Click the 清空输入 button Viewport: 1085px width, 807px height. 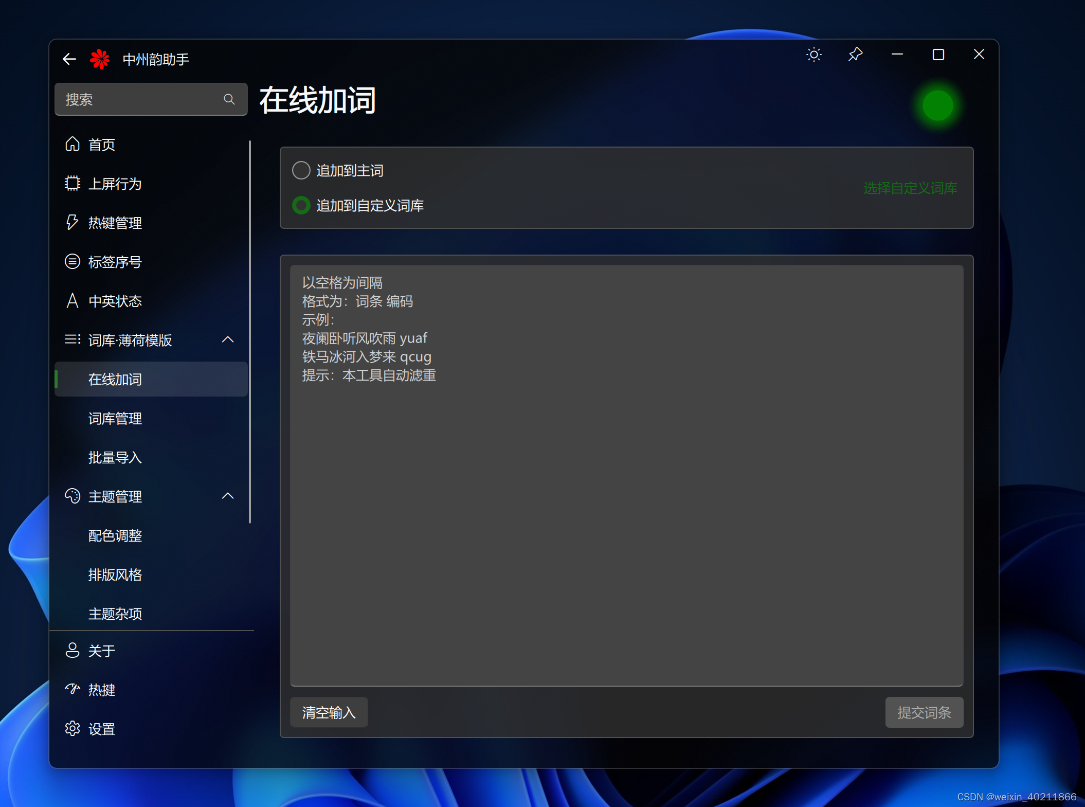(329, 712)
